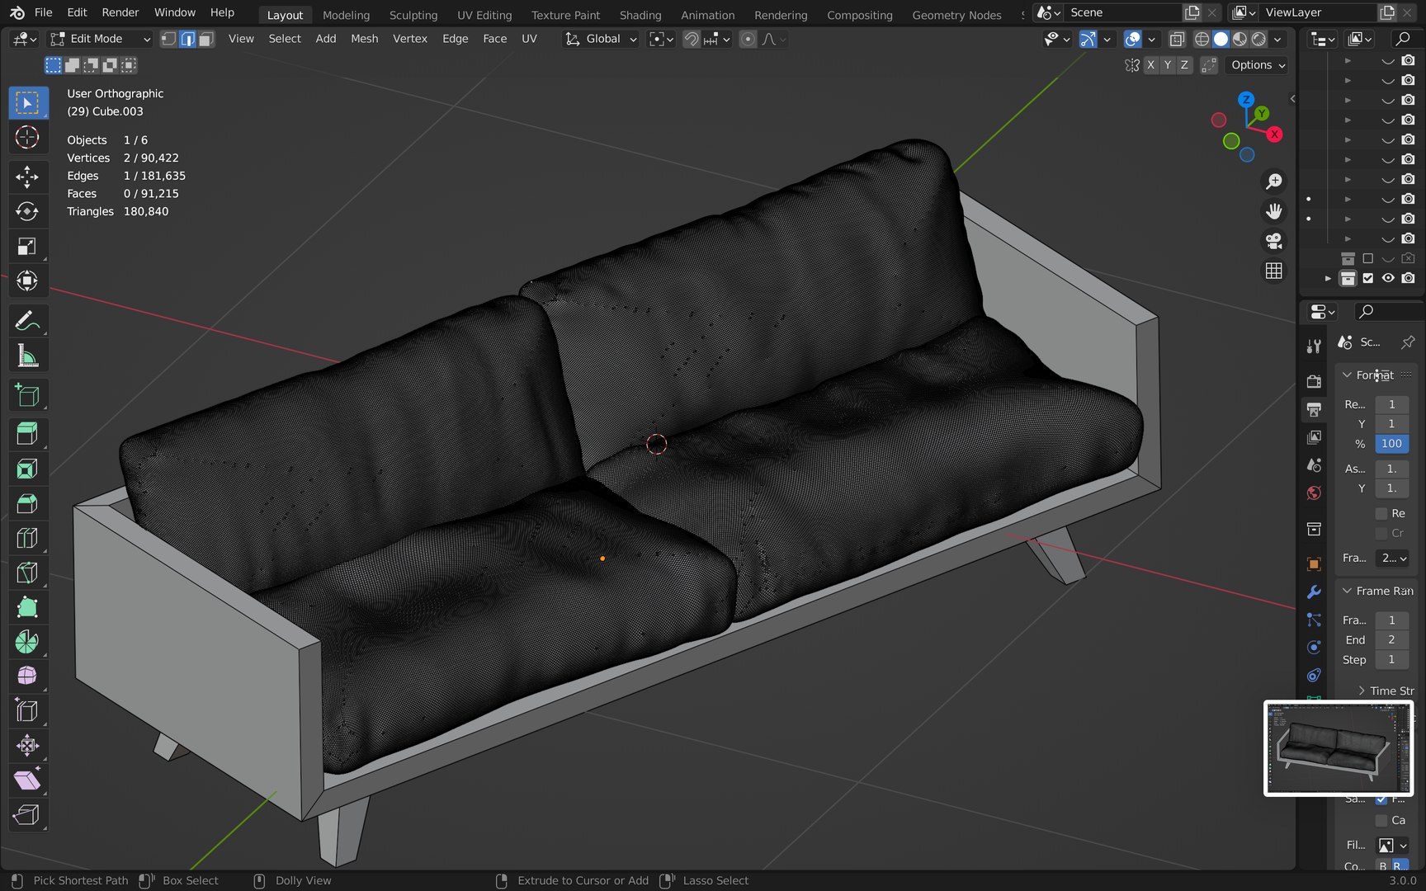Choose the Rotate tool
The image size is (1426, 891).
(27, 211)
